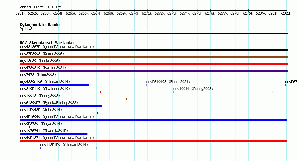Click the chrY:6260959..6282059 region label
The height and width of the screenshot is (161, 297).
[x=41, y=7]
